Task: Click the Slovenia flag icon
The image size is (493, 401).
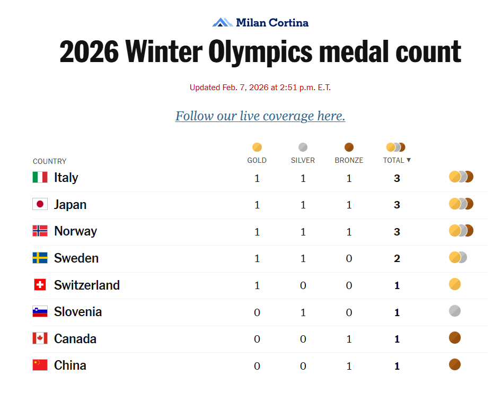Action: pos(40,312)
